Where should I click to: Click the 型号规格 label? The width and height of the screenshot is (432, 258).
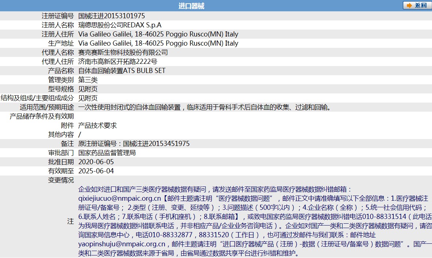[x=61, y=89]
